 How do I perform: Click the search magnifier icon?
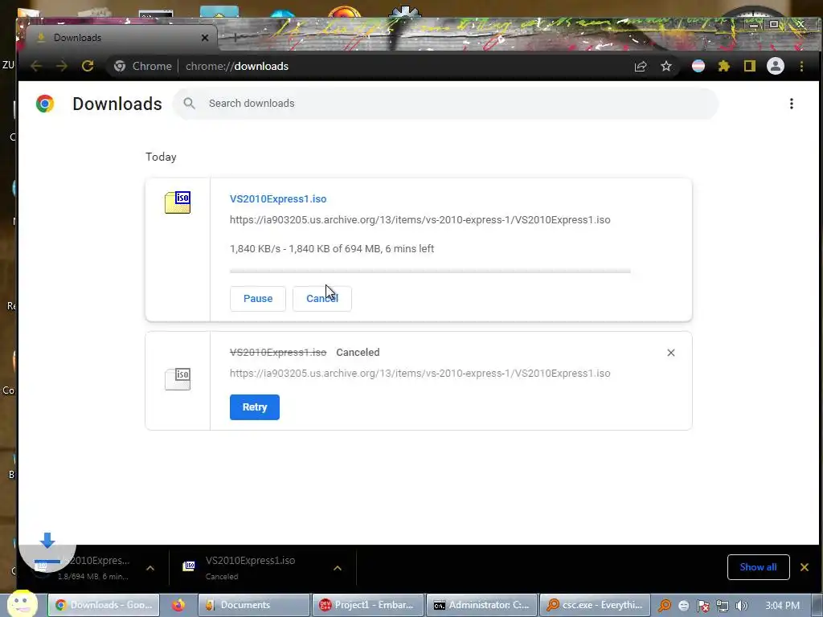[190, 104]
